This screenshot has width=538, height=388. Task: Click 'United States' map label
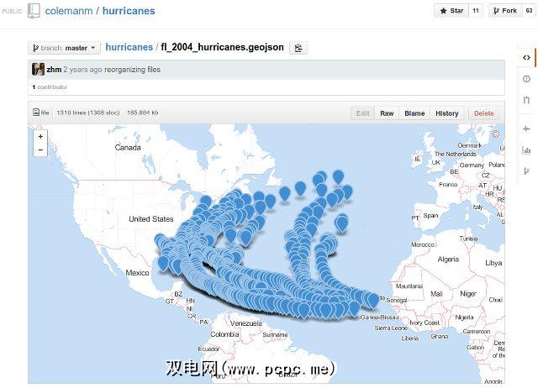pos(151,219)
